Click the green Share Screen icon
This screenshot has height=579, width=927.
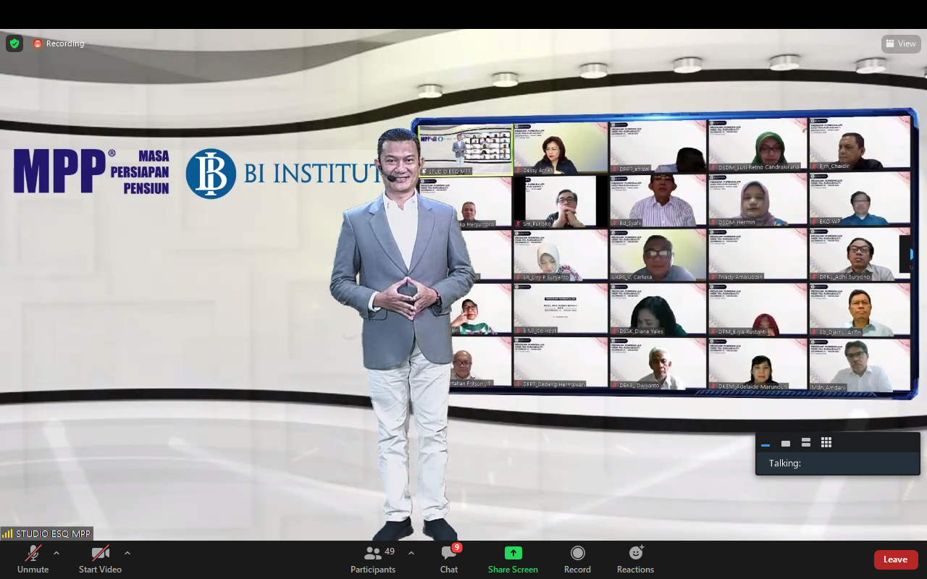click(x=513, y=553)
